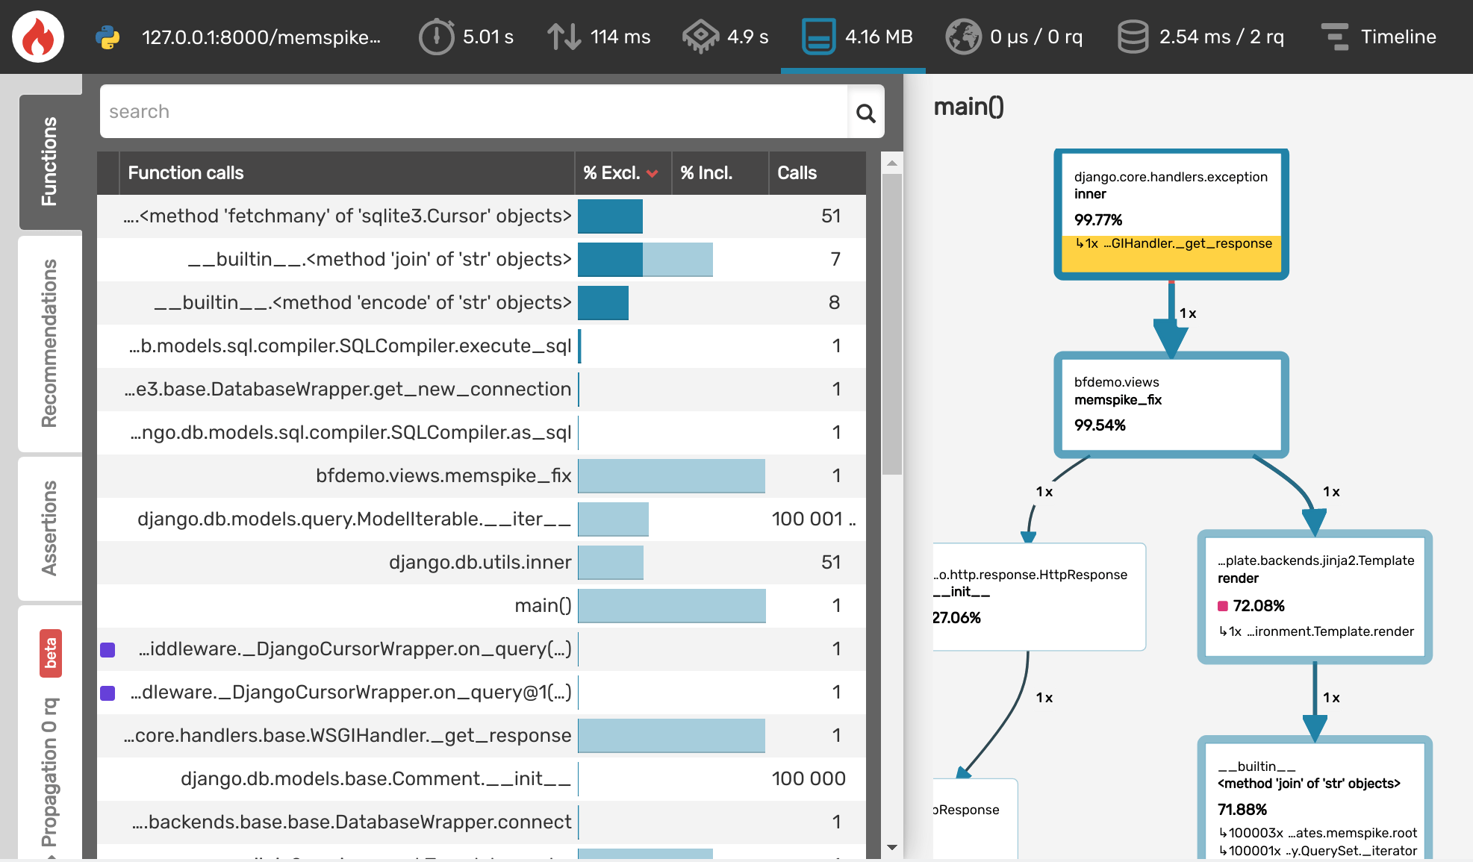Open the Timeline view

click(1380, 36)
